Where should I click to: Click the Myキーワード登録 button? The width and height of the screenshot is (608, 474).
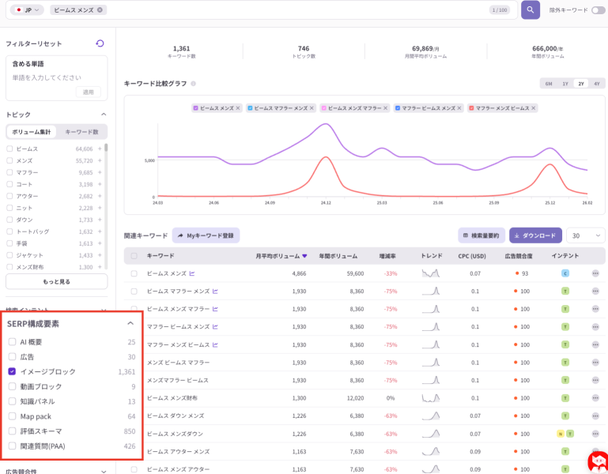click(x=206, y=235)
